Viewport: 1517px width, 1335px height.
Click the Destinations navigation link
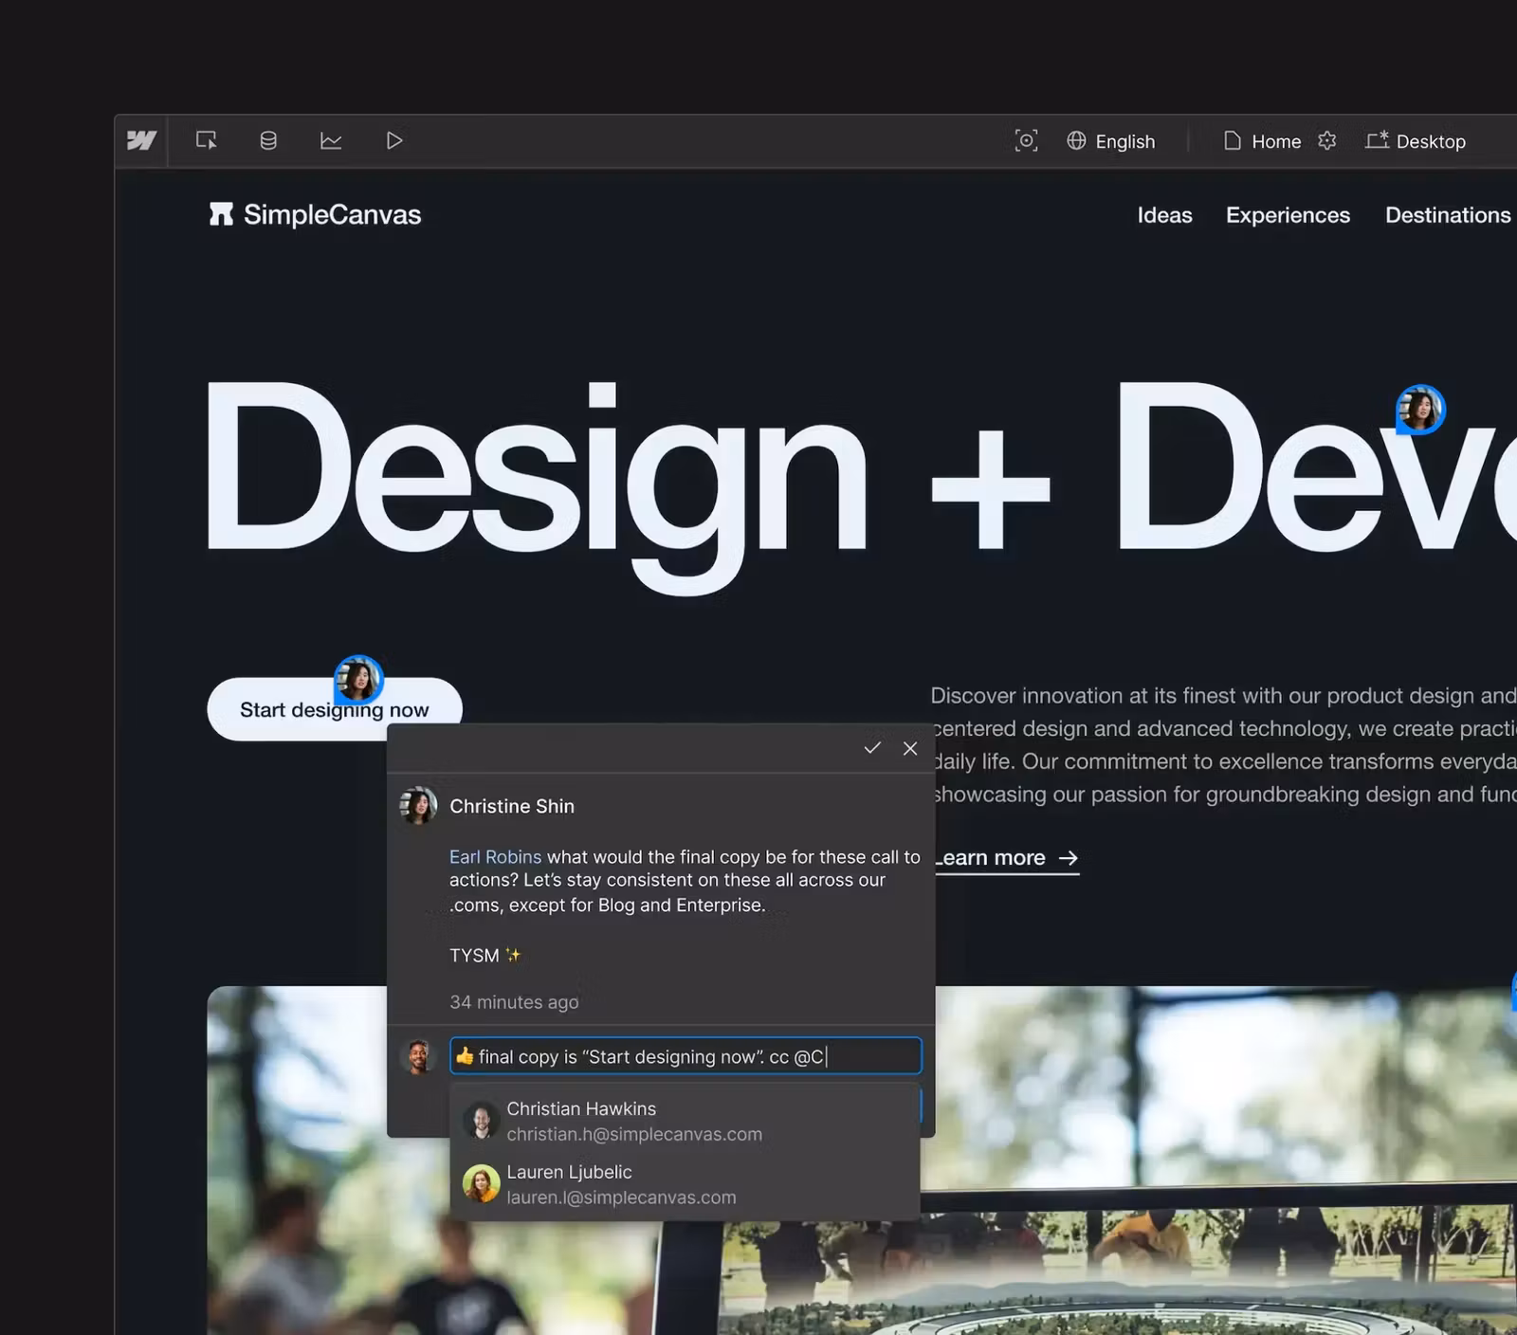1448,215
